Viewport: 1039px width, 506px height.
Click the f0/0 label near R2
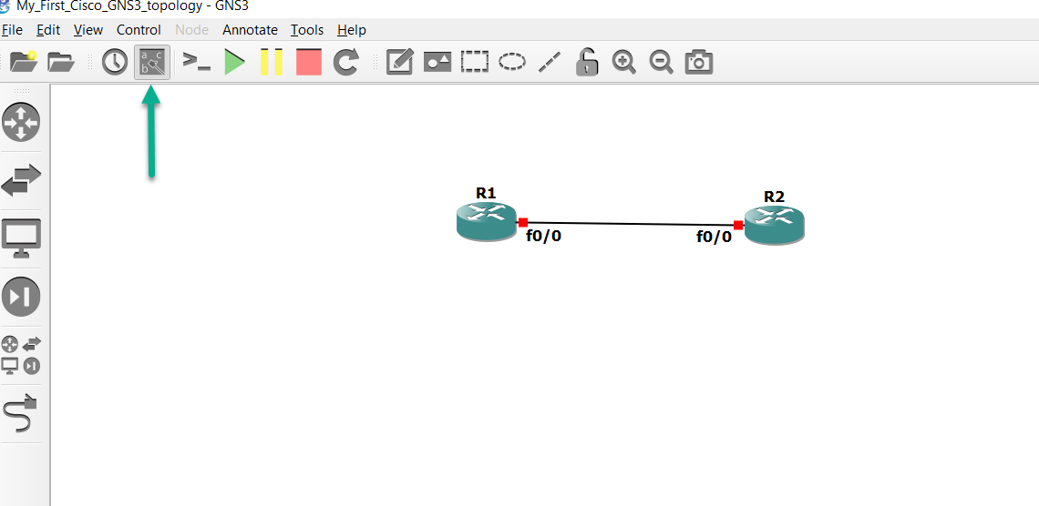pyautogui.click(x=715, y=237)
